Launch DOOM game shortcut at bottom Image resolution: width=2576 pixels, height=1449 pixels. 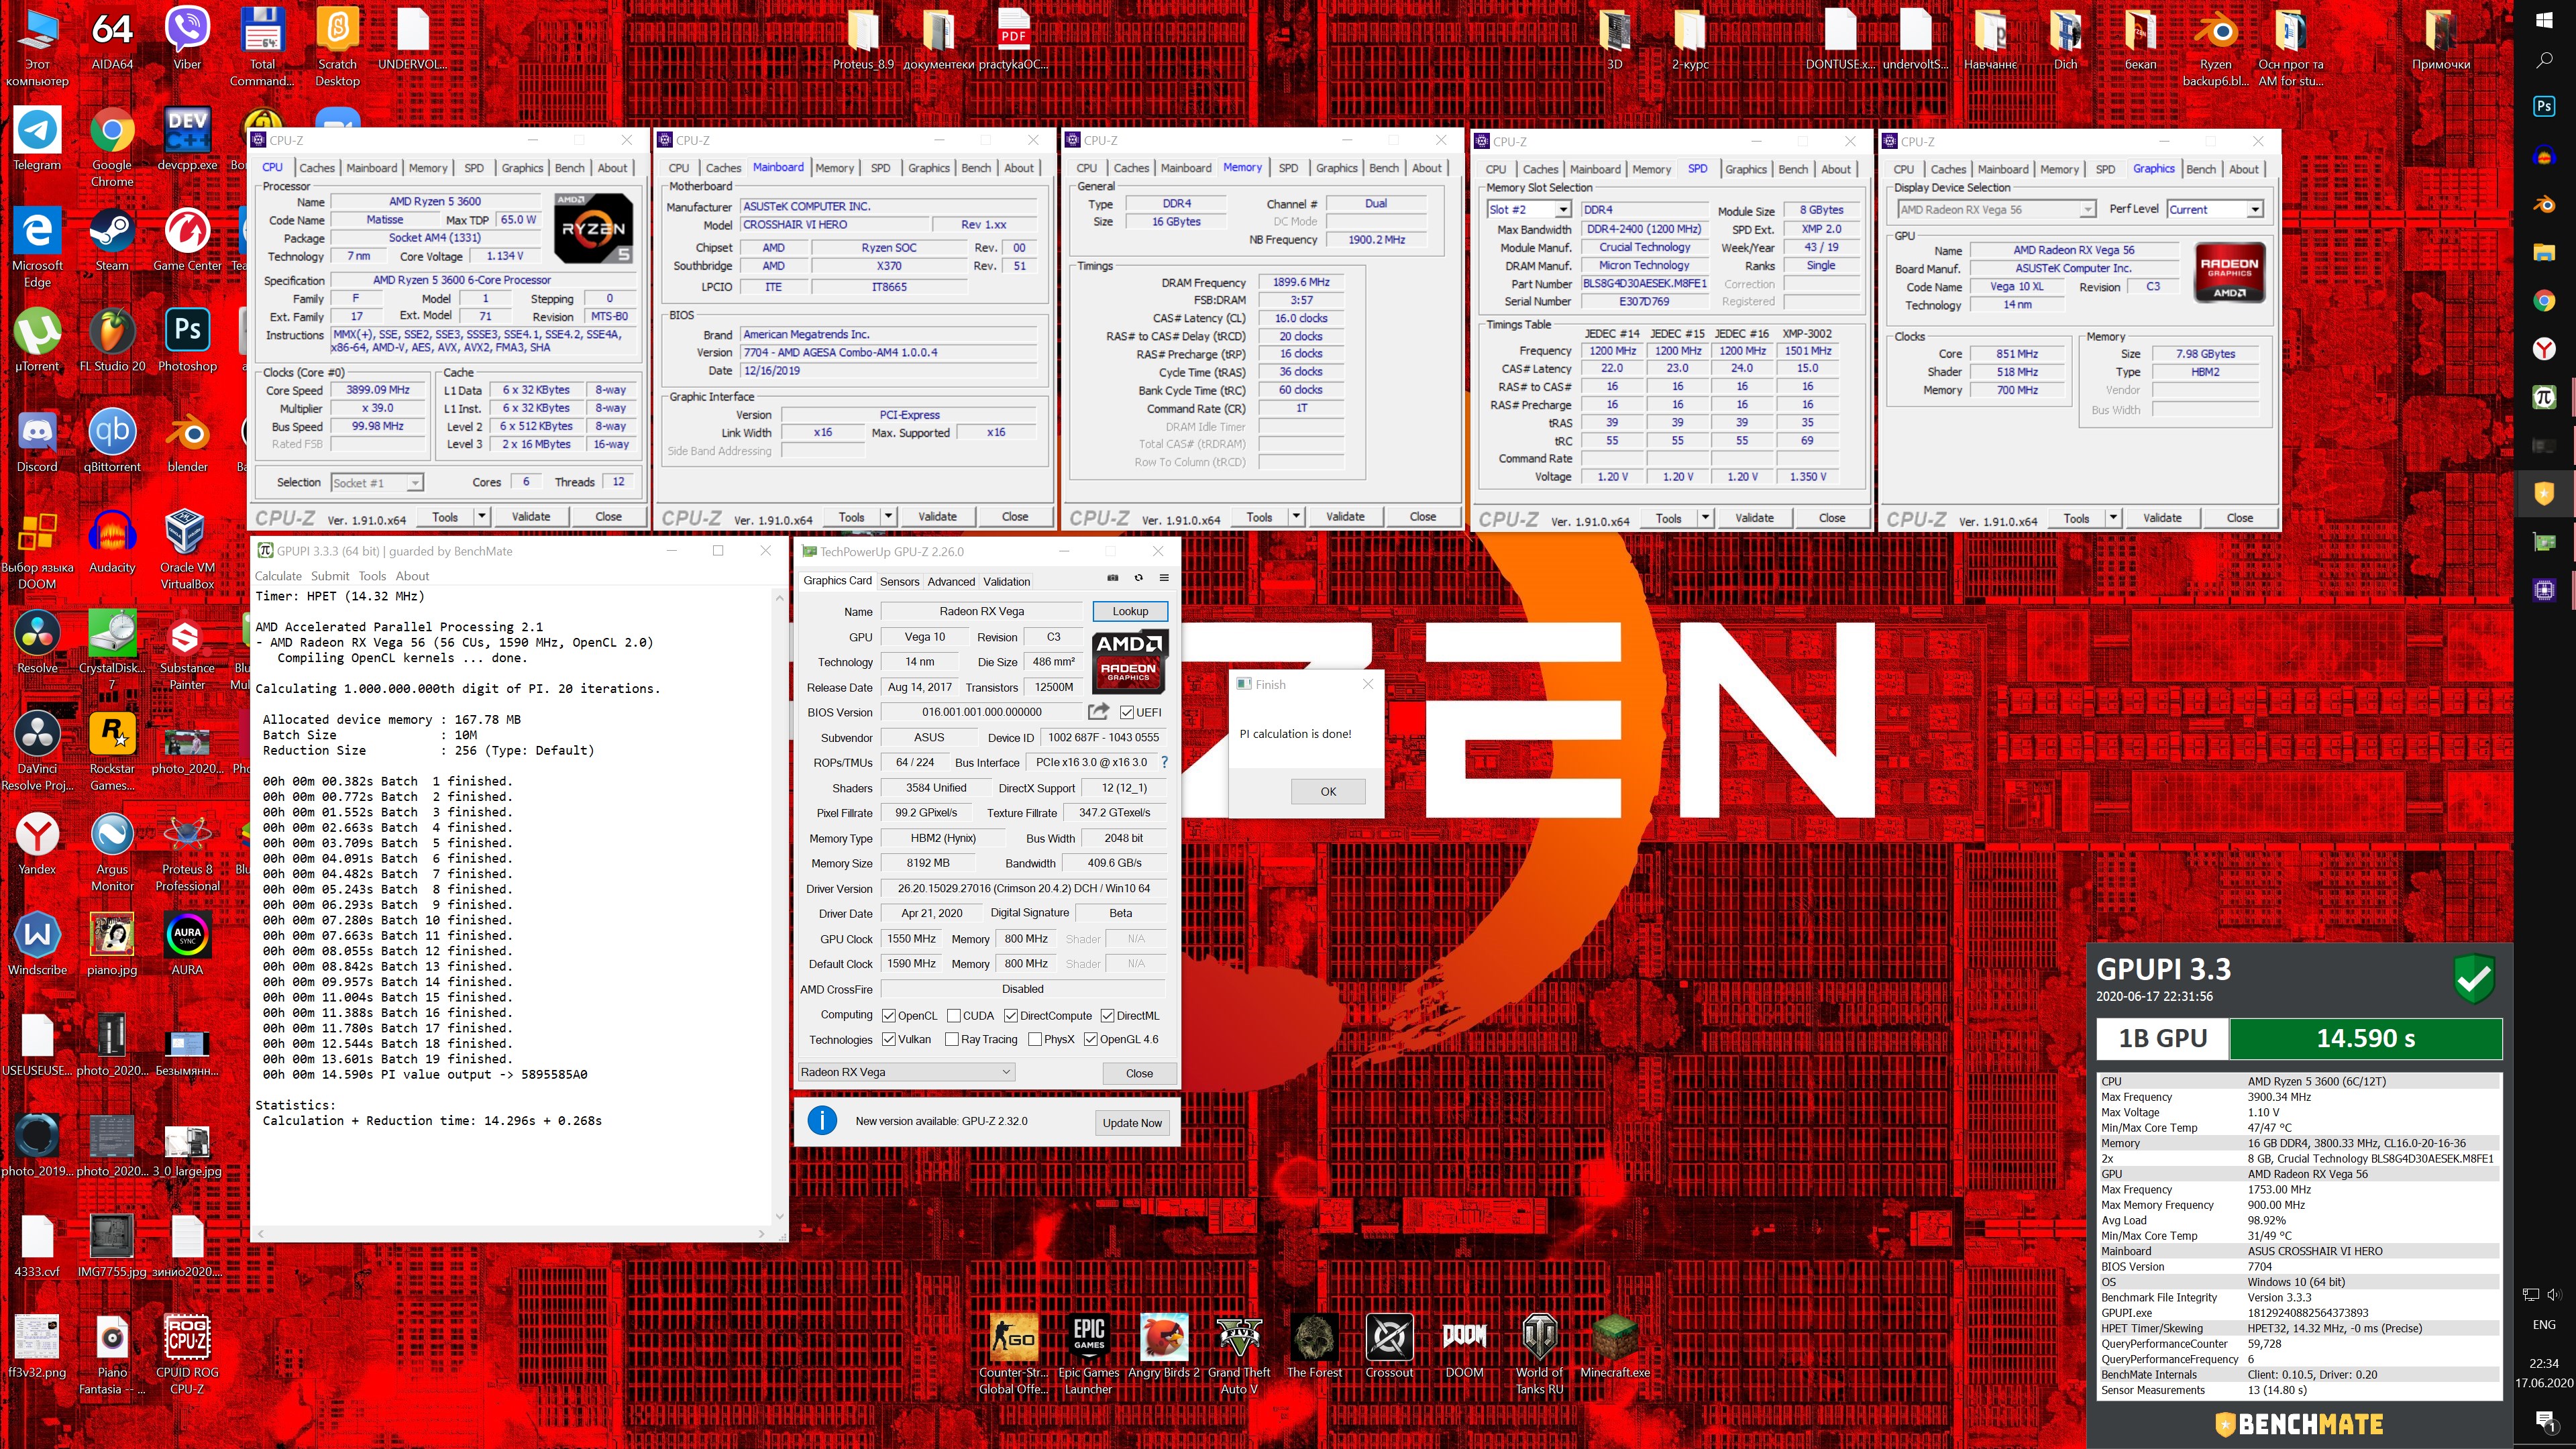(x=1464, y=1346)
